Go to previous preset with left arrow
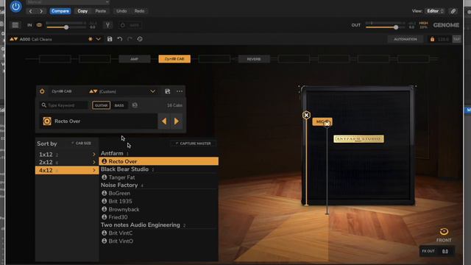The height and width of the screenshot is (265, 471). [30, 11]
